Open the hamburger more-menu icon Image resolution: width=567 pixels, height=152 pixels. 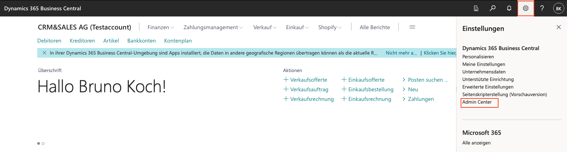tap(412, 27)
